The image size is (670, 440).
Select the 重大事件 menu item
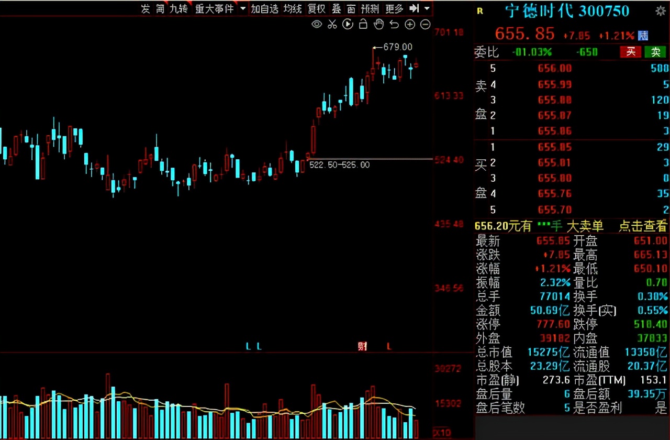(x=214, y=9)
